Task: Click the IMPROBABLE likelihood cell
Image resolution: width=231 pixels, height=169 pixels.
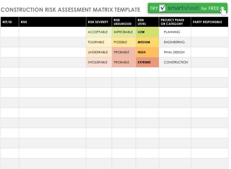Action: (x=124, y=32)
